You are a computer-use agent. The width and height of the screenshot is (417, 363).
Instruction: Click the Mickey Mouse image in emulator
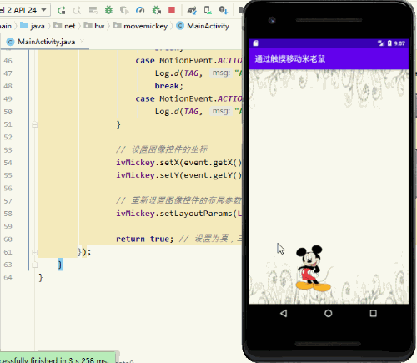click(313, 268)
